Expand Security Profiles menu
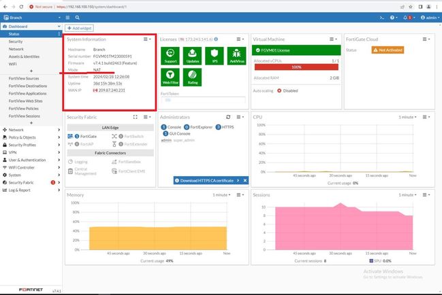442x295 pixels. (x=31, y=145)
